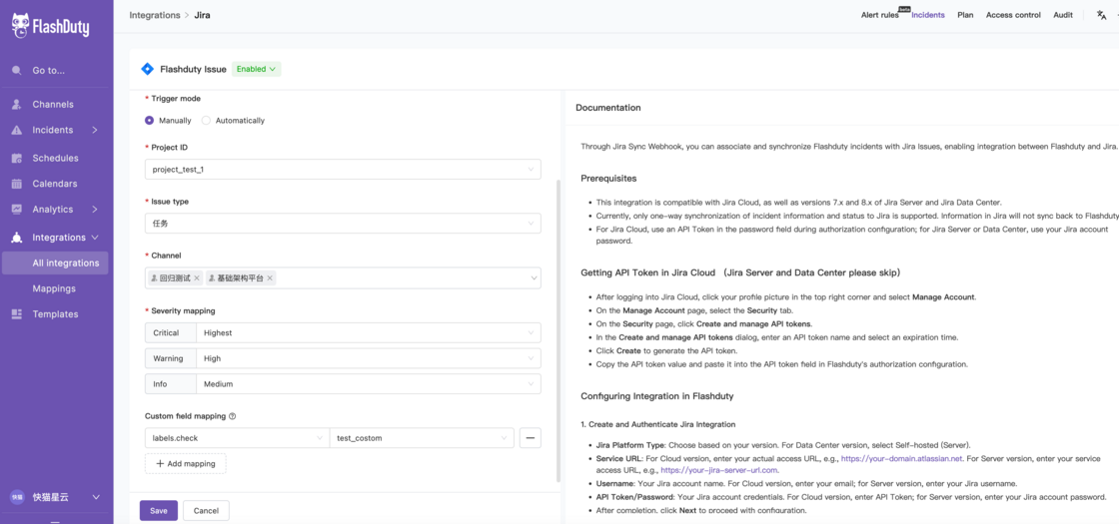Switch to Alert rules tab
Viewport: 1119px width, 524px height.
click(x=879, y=15)
